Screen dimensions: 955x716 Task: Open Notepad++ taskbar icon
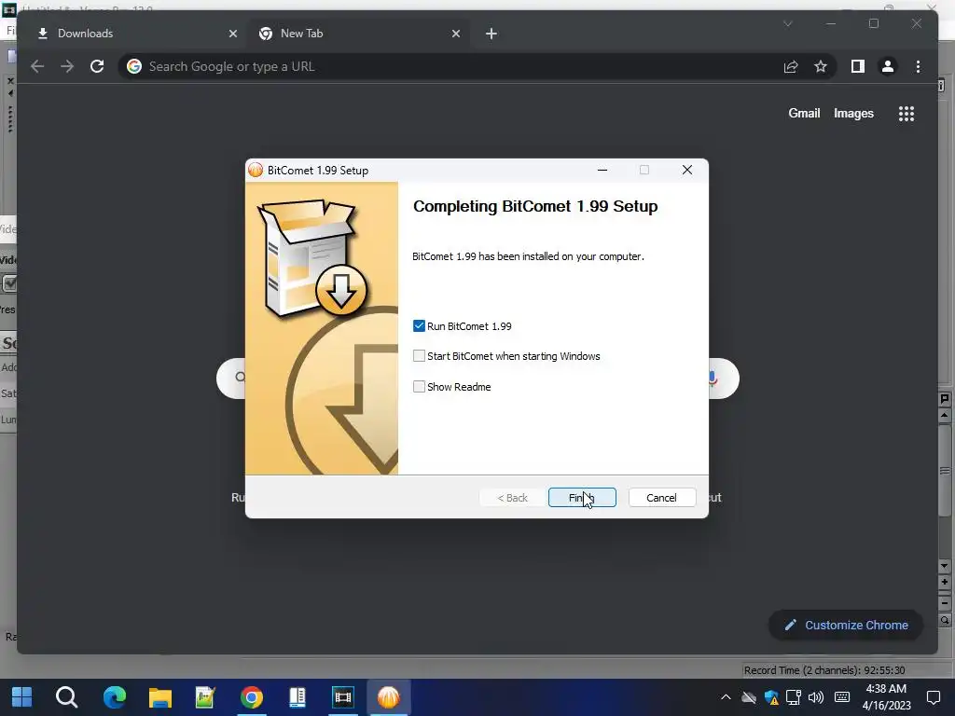(205, 697)
